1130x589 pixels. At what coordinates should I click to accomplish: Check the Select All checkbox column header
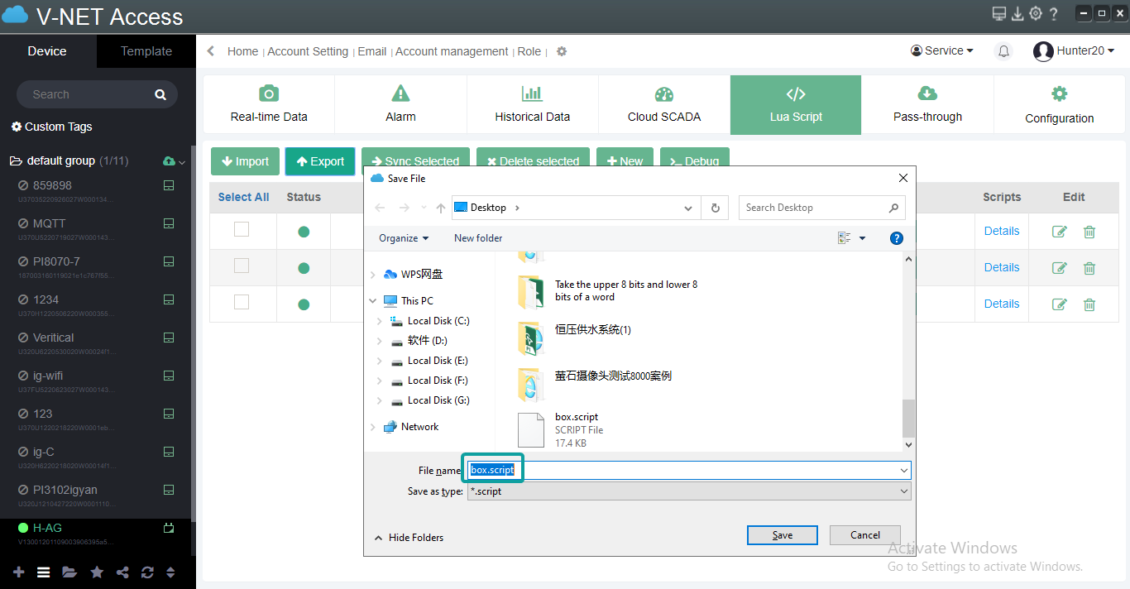click(242, 197)
